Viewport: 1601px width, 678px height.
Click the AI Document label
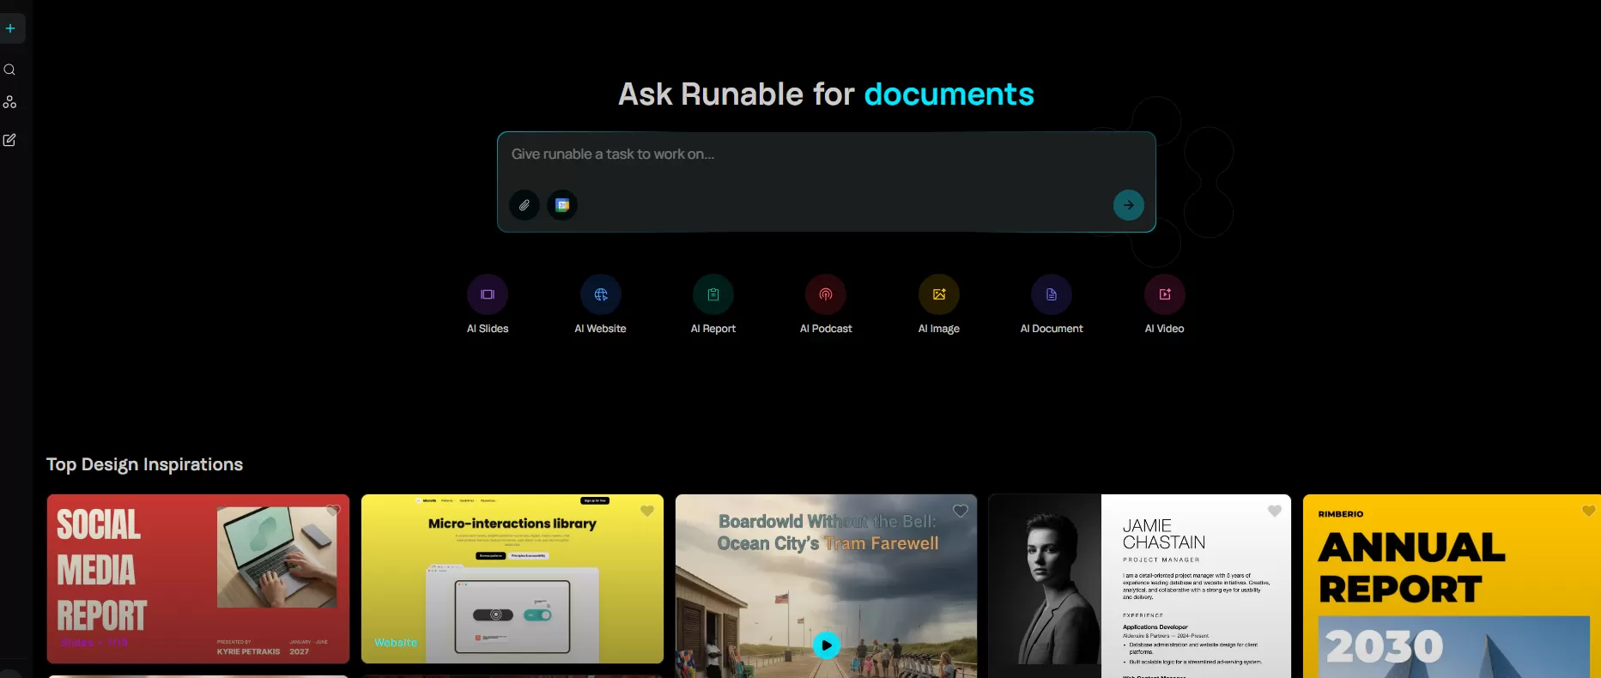1052,329
